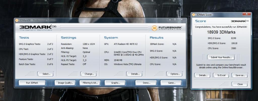The width and height of the screenshot is (258, 101).
Task: Click the Resolution value 1280 x 1024
Action: tap(89, 44)
